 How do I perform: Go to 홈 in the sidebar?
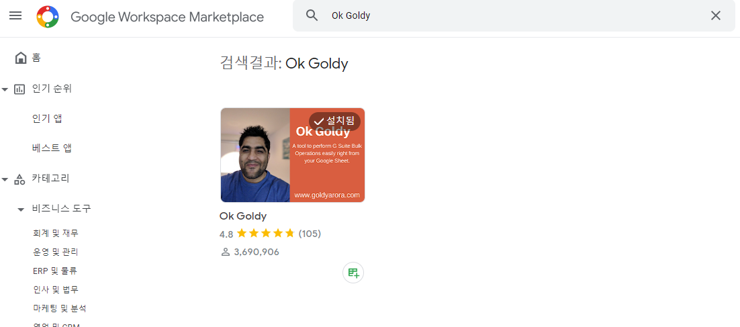[36, 58]
